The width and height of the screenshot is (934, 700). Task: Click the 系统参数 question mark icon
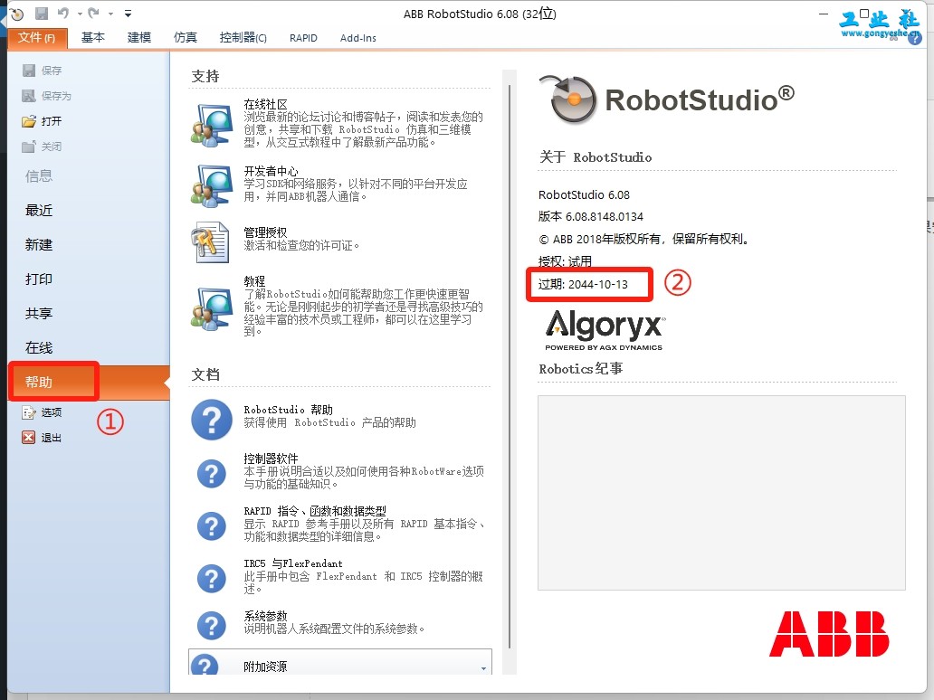click(x=212, y=626)
